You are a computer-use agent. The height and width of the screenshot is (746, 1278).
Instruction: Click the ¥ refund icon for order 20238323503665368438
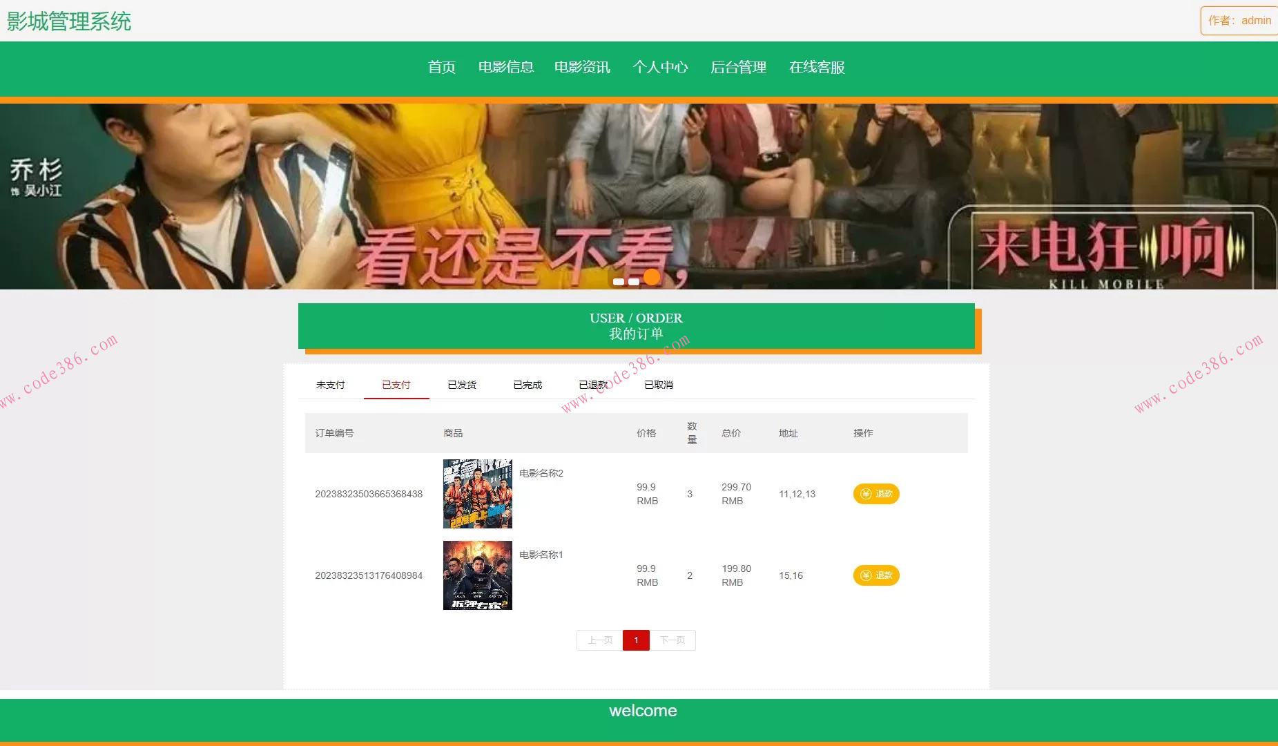point(866,494)
